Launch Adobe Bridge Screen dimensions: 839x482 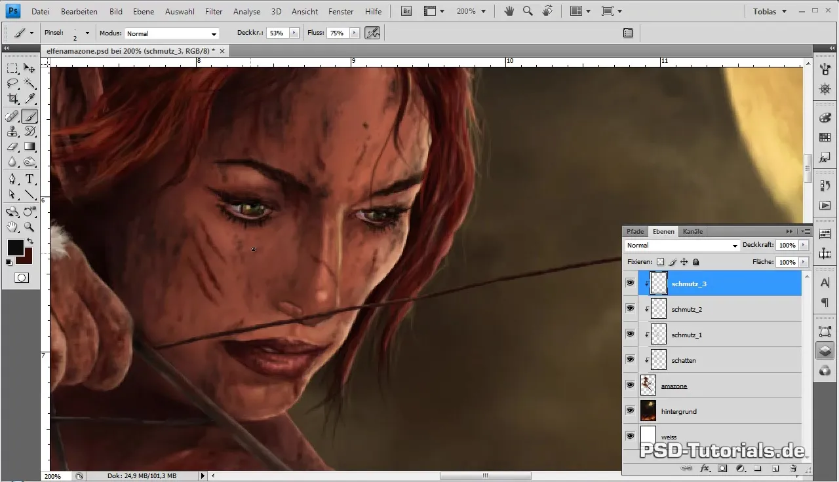tap(406, 11)
